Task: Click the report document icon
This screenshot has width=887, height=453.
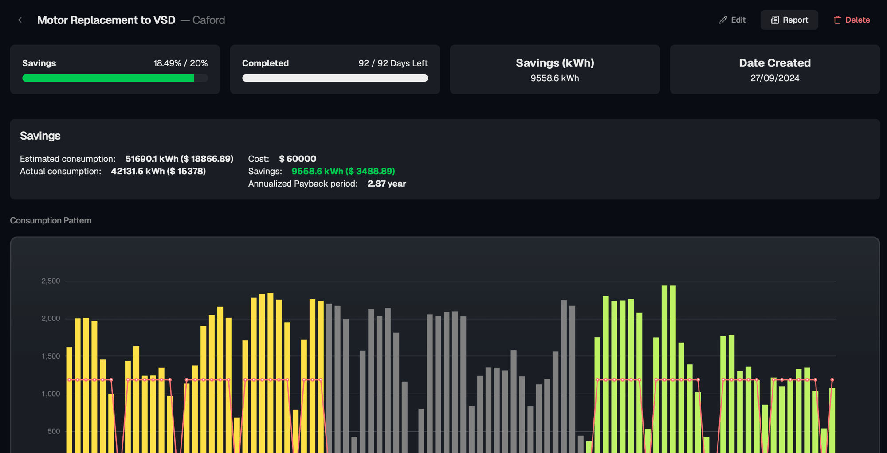Action: [x=775, y=20]
